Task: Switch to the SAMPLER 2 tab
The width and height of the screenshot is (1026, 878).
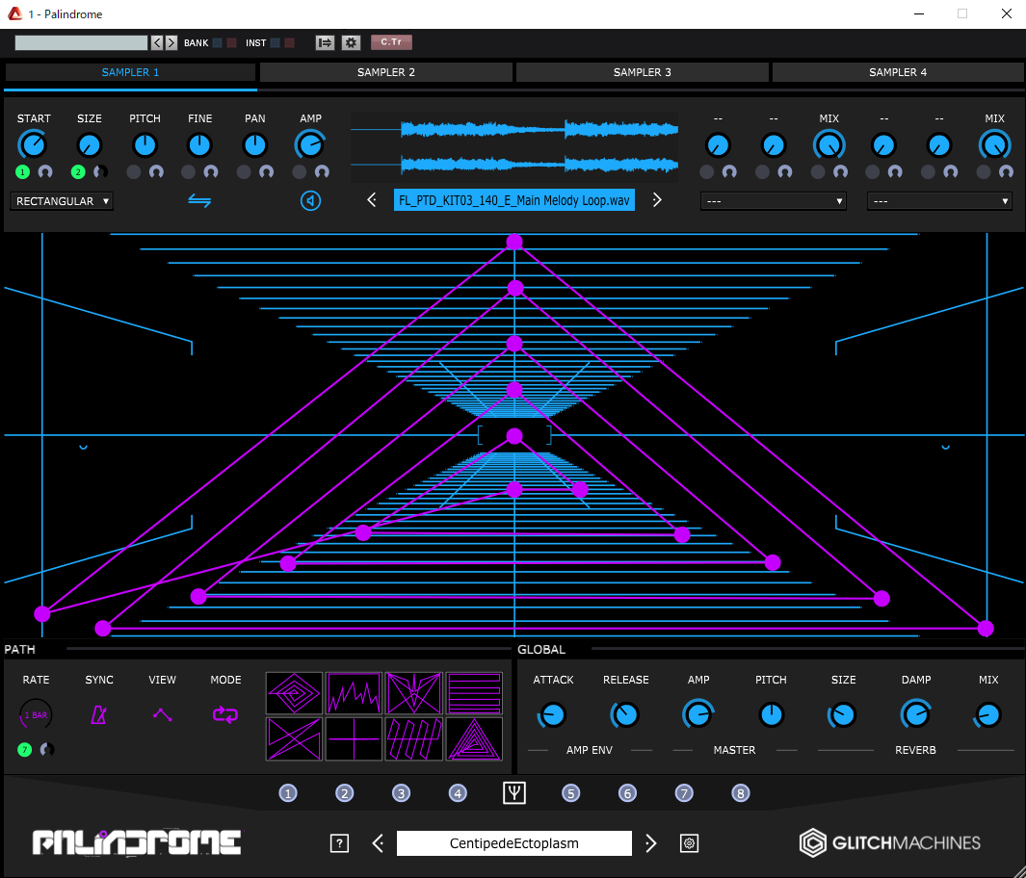Action: (386, 72)
